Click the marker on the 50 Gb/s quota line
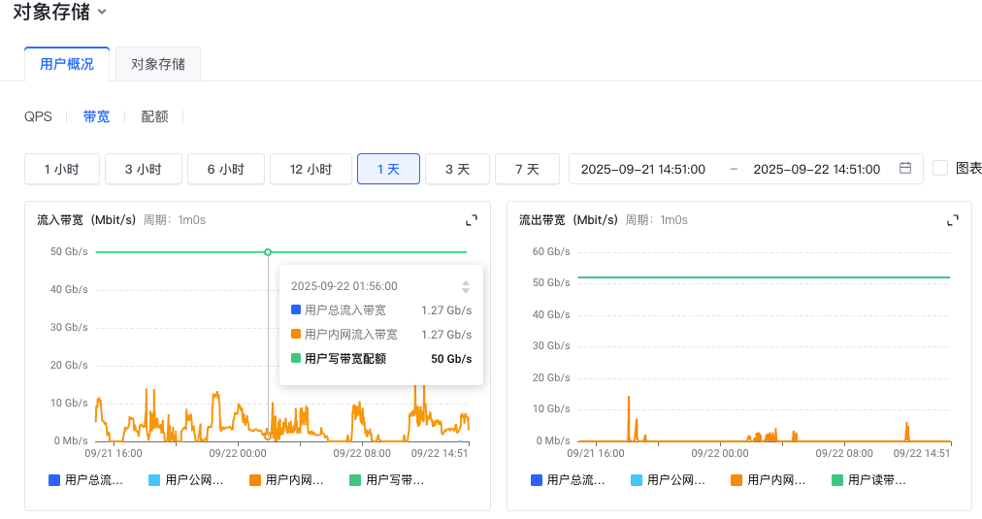Screen dimensions: 982x519 click(x=268, y=252)
